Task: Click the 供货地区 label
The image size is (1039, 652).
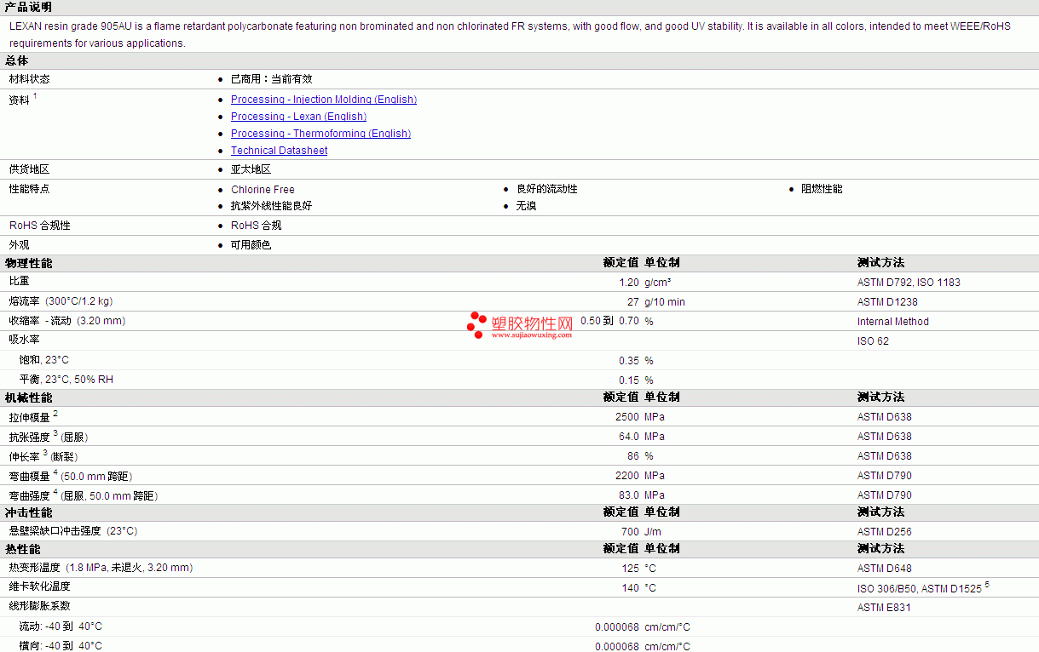Action: click(x=30, y=169)
